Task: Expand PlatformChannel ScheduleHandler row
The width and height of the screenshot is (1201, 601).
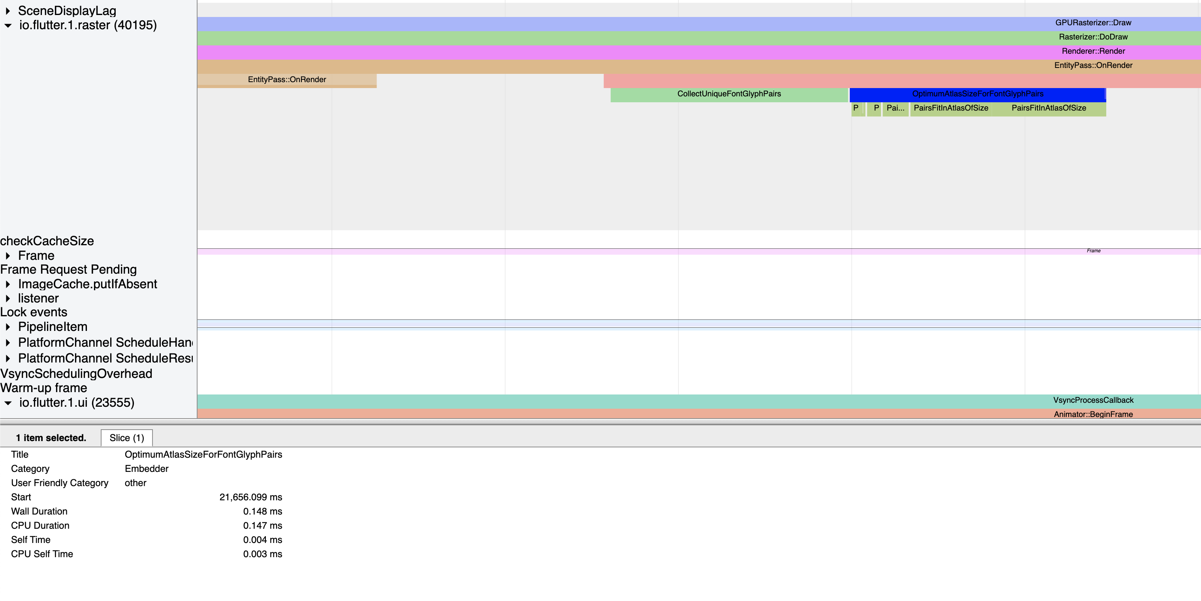Action: pos(8,343)
